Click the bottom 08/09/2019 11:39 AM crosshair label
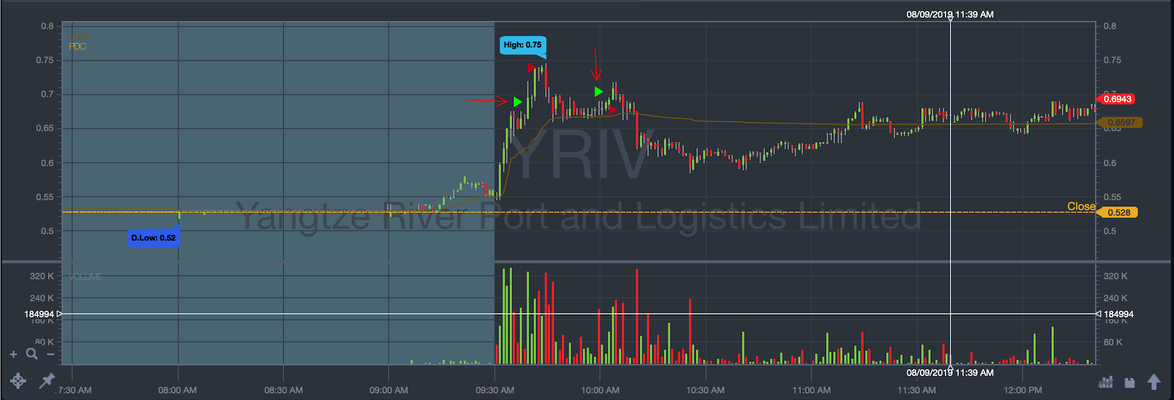Image resolution: width=1174 pixels, height=400 pixels. coord(950,372)
